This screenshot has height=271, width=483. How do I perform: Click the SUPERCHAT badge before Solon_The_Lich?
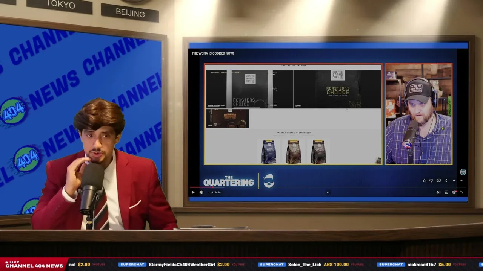pyautogui.click(x=272, y=265)
